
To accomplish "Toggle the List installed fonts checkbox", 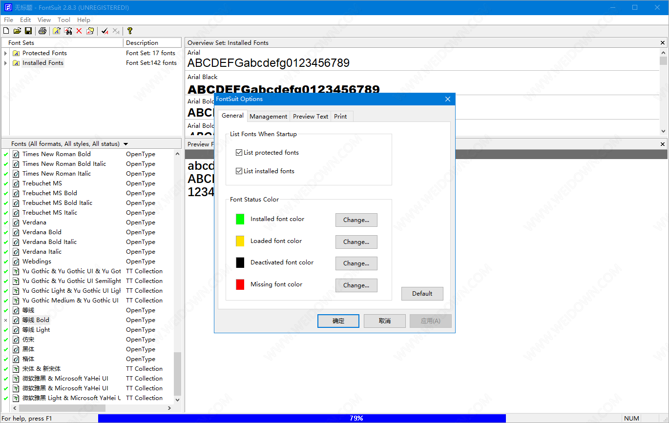I will click(x=239, y=171).
